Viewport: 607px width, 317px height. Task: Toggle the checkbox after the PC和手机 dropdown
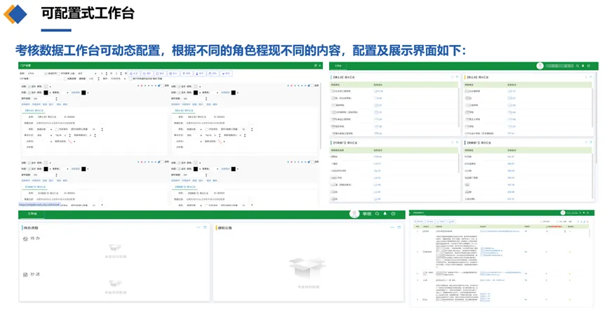click(131, 79)
